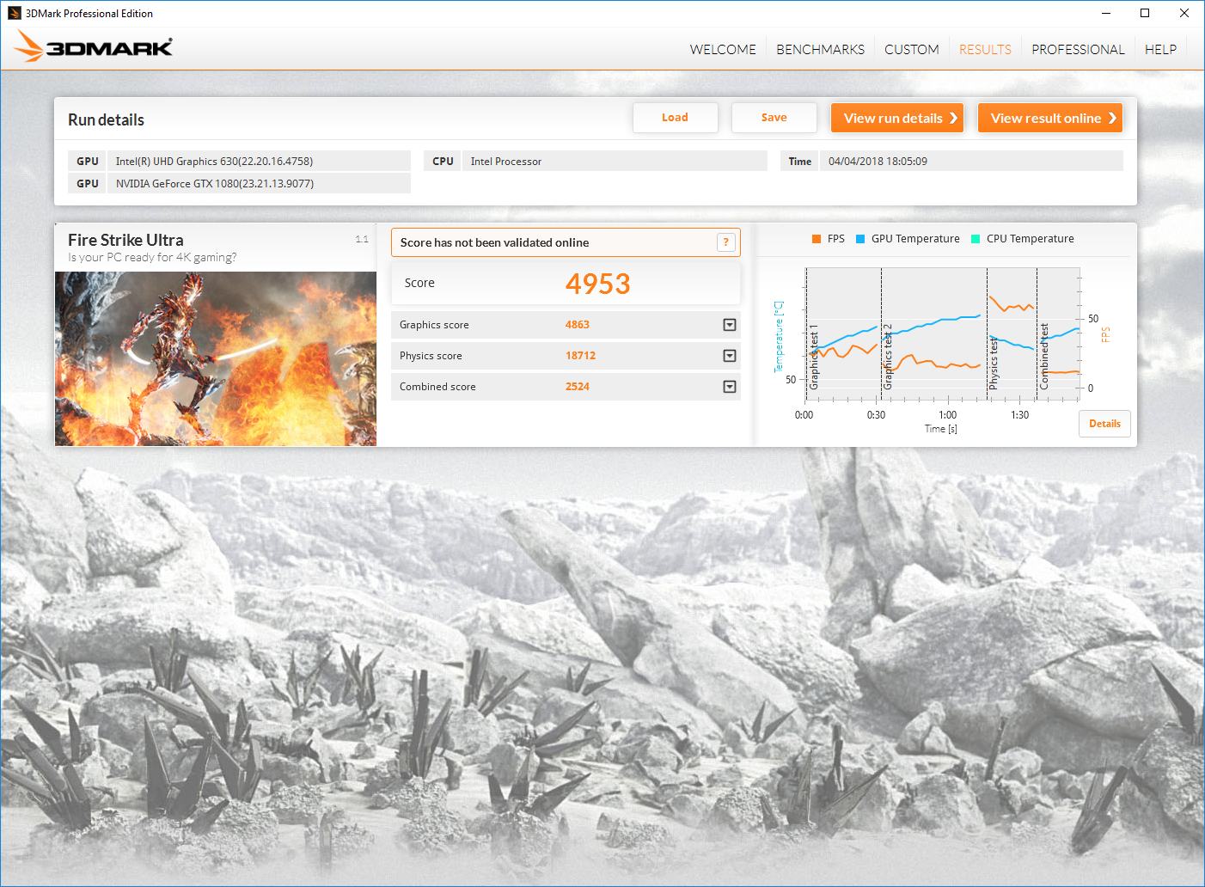
Task: Select the RESULTS tab
Action: point(985,50)
